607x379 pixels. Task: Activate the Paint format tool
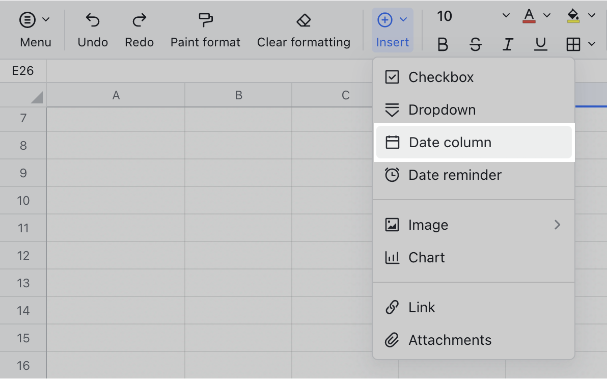coord(205,21)
